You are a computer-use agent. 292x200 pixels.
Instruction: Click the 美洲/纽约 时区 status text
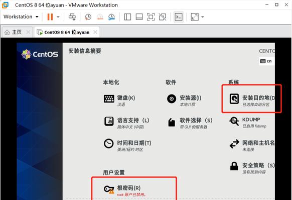130,149
